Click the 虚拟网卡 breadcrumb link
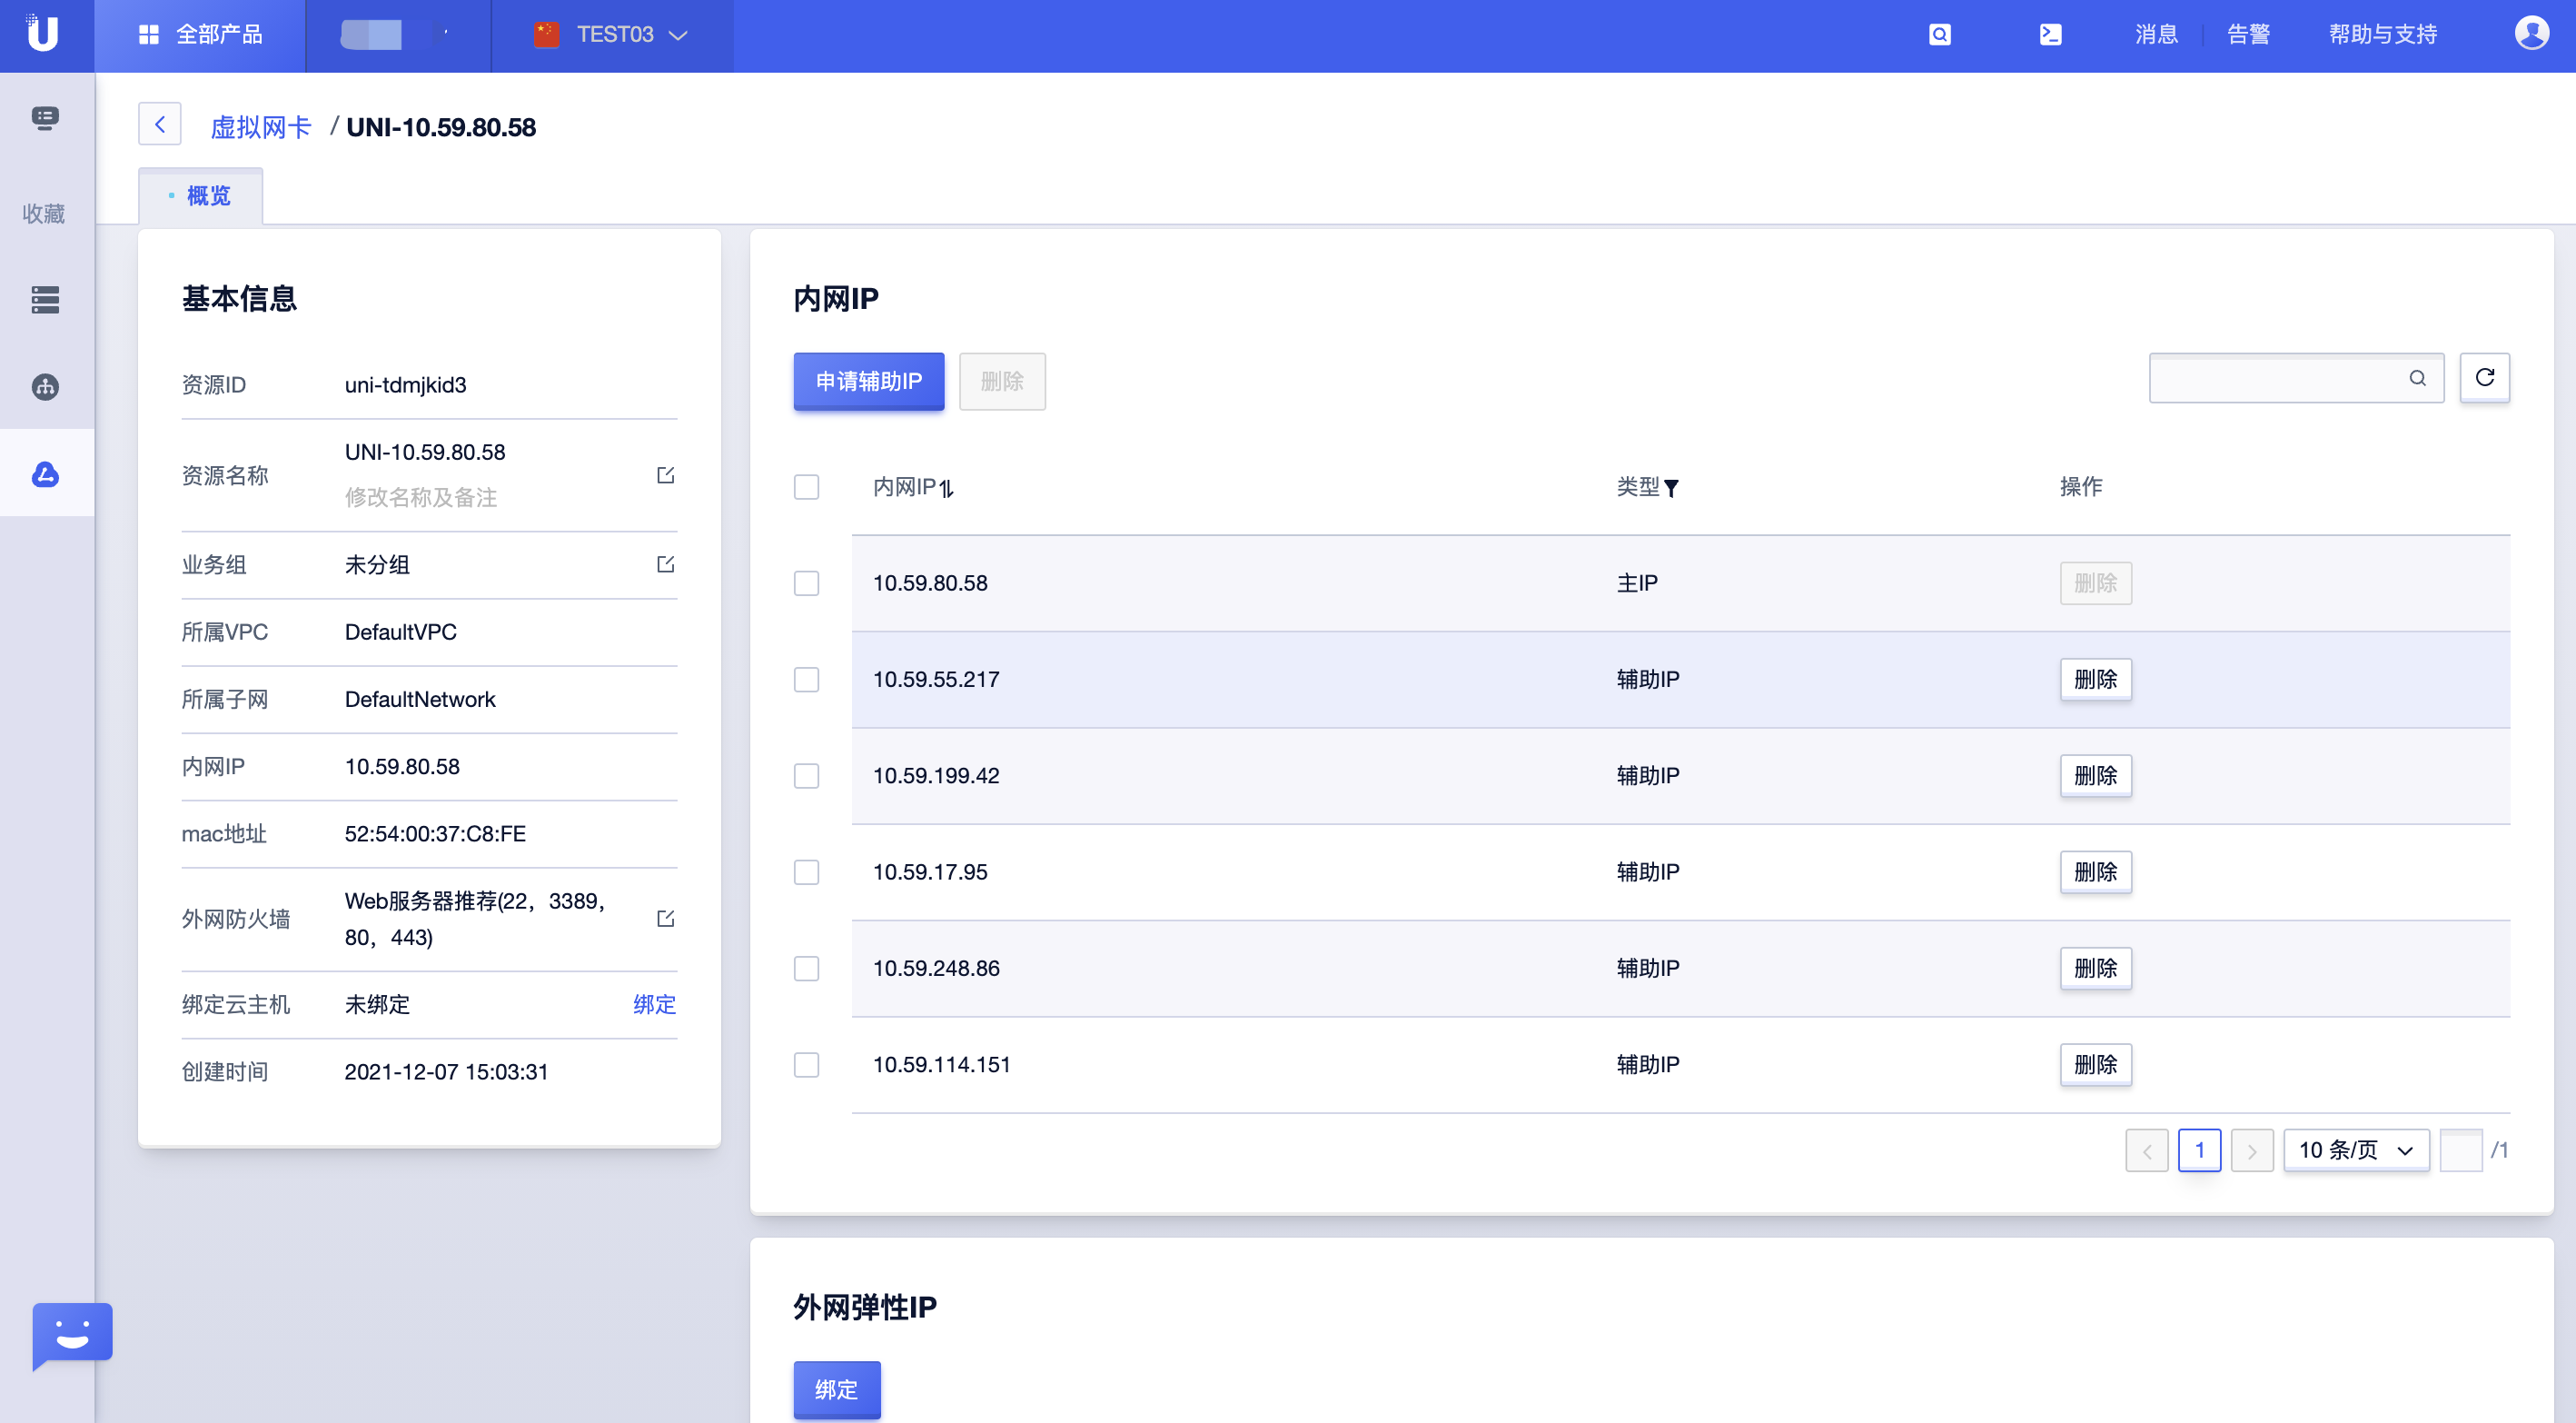The width and height of the screenshot is (2576, 1423). (261, 127)
